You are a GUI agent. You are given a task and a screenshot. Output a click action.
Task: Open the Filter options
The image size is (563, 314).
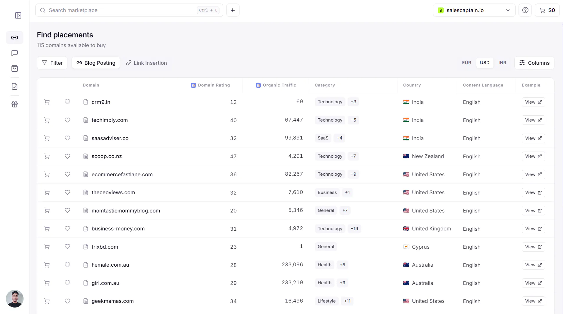(x=52, y=63)
